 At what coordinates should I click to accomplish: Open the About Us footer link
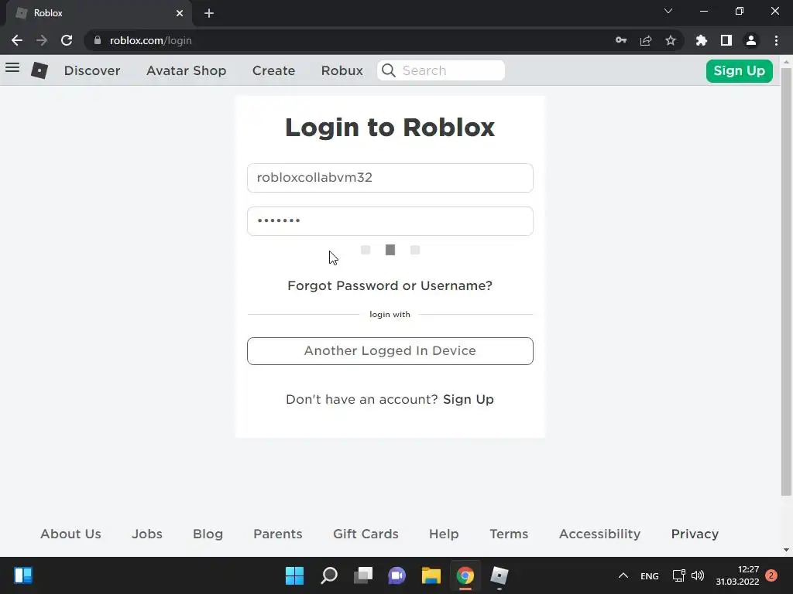pos(70,534)
